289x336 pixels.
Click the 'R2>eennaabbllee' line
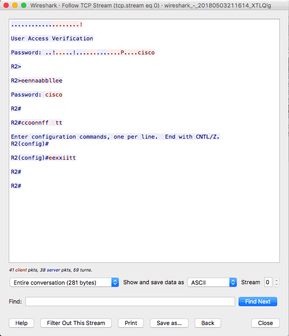(x=37, y=81)
